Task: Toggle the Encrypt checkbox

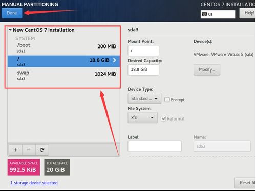Action: coord(167,100)
